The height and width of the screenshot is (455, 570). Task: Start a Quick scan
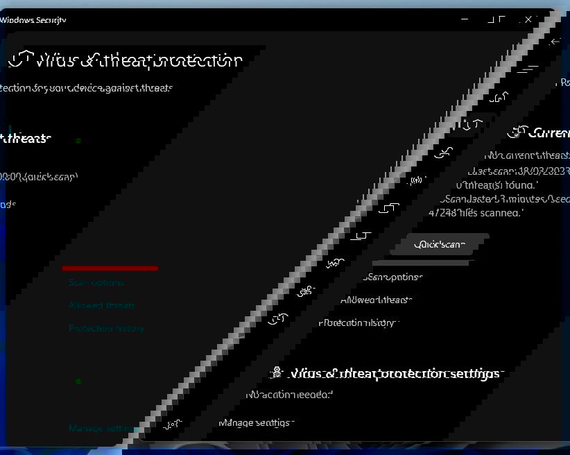(440, 244)
